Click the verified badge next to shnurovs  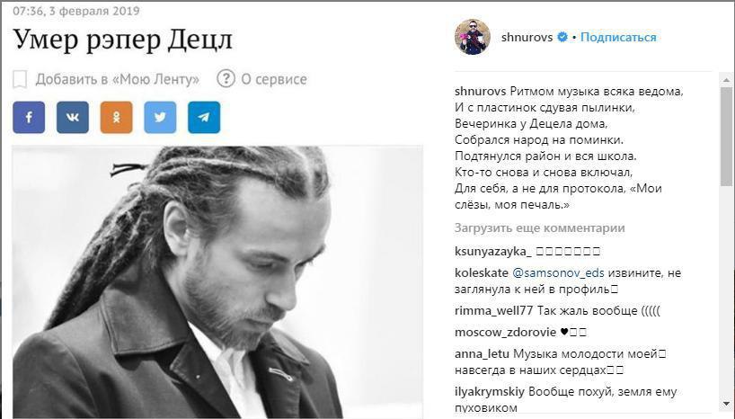coord(562,37)
